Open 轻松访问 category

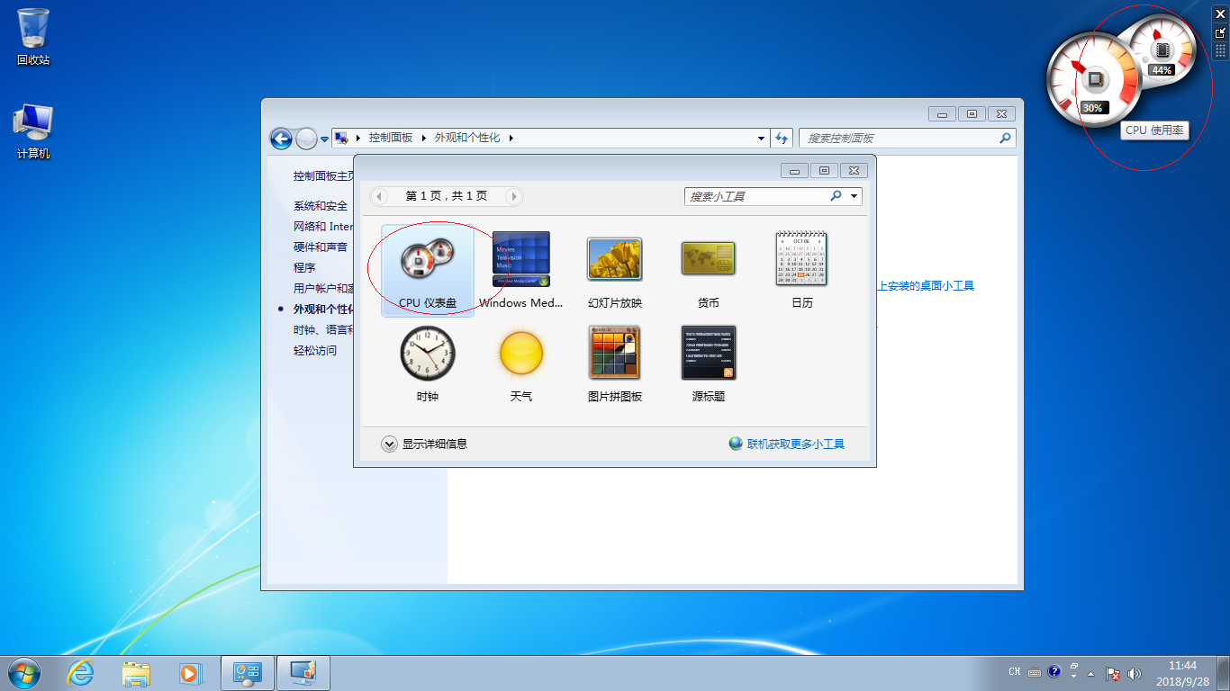pyautogui.click(x=315, y=351)
